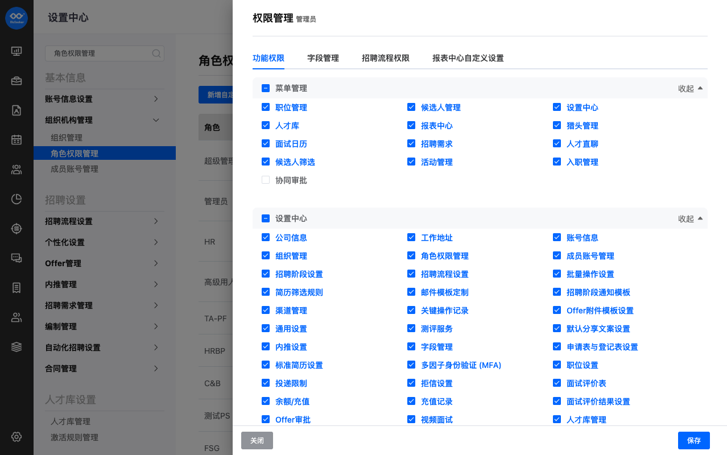727x455 pixels.
Task: Select the TA-PF role row
Action: pyautogui.click(x=216, y=318)
